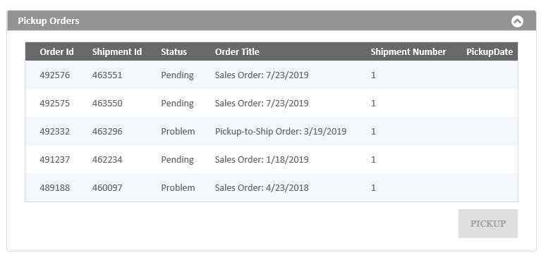The image size is (553, 262).
Task: Select order 491237 row
Action: click(x=272, y=159)
